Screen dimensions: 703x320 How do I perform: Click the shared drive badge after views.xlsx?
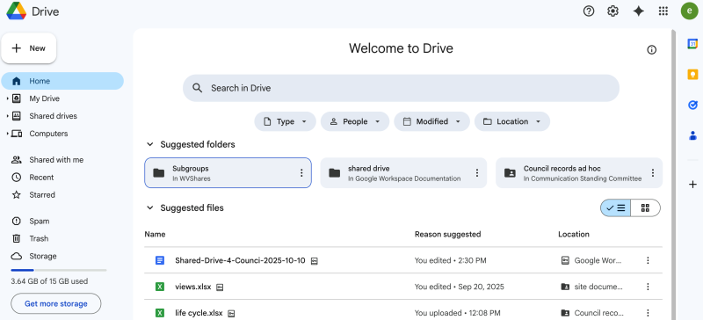220,287
